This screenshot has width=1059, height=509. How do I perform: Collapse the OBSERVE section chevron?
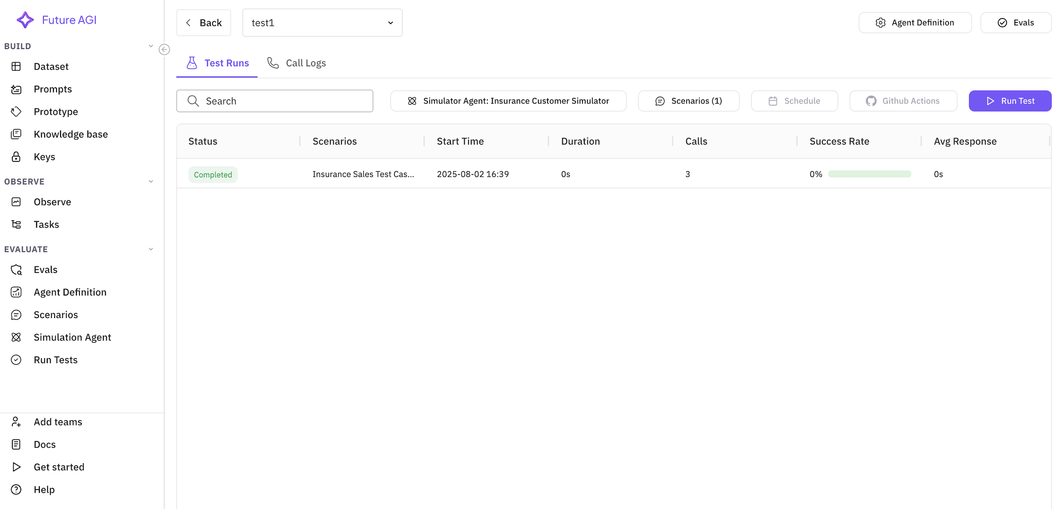[x=151, y=182]
